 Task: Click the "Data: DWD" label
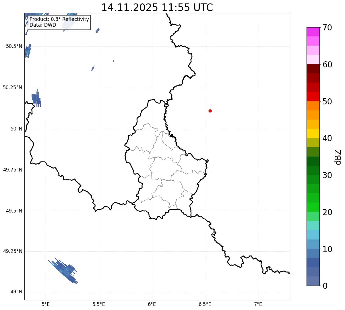click(x=43, y=25)
